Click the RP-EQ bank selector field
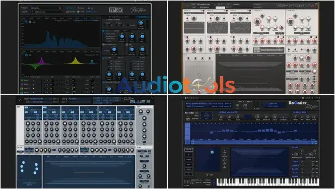Viewport: 335px width, 189px height. tap(46, 12)
